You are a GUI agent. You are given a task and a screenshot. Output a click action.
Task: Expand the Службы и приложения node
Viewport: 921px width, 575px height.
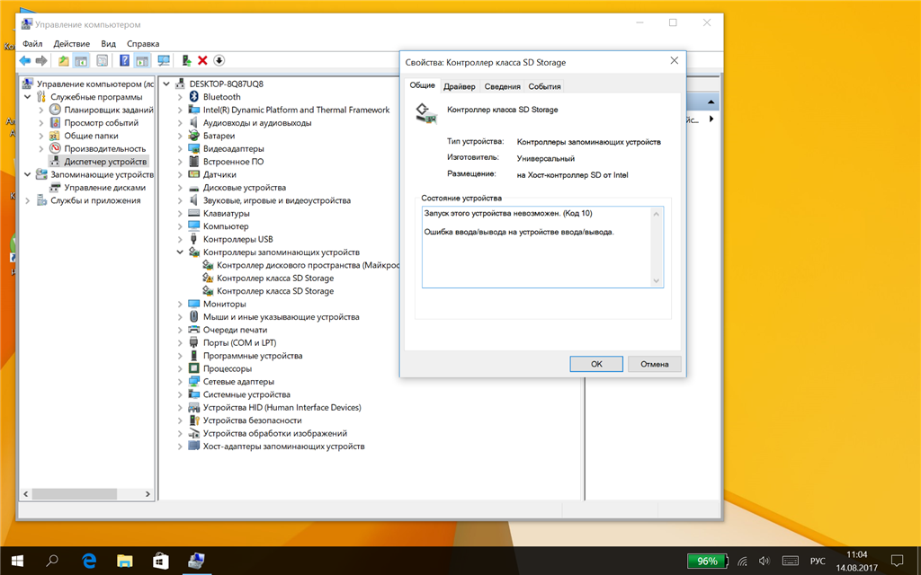click(28, 200)
